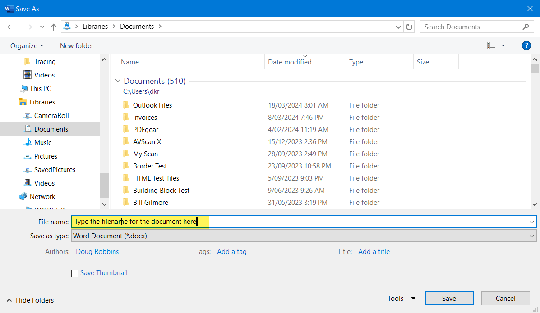Click Documents in the address breadcrumb
This screenshot has height=313, width=540.
[x=137, y=27]
